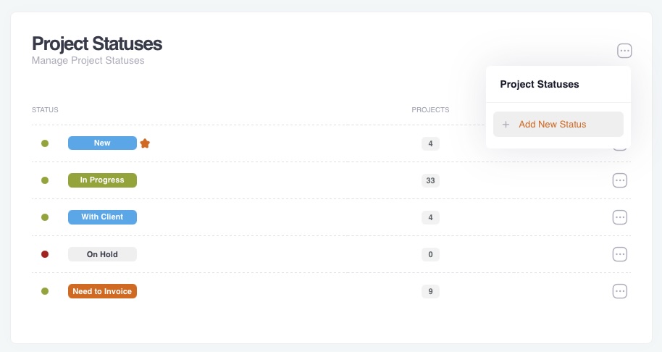Click the ellipsis icon beside Project Statuses header

tap(624, 51)
